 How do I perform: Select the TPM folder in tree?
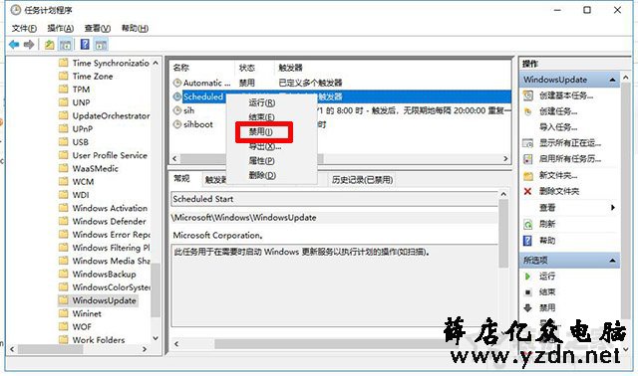click(x=75, y=90)
